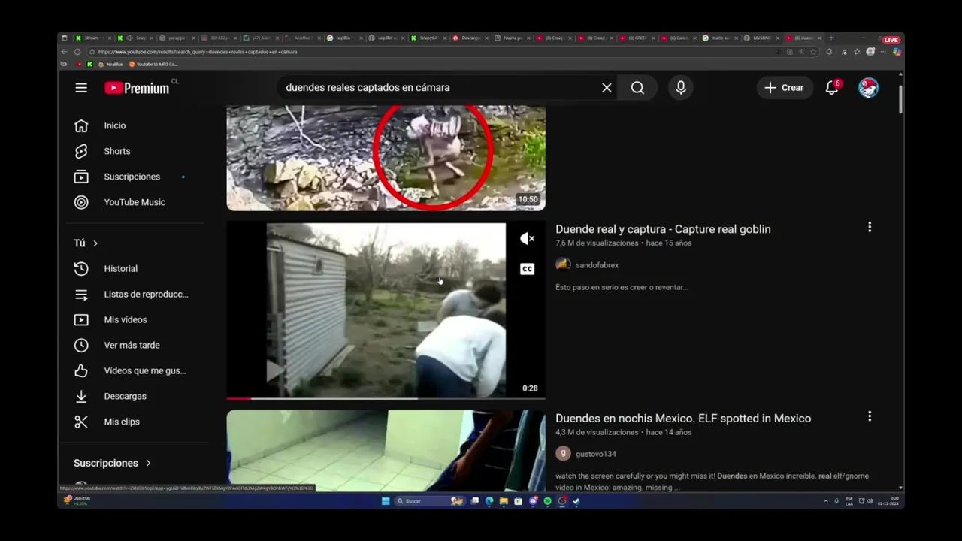The image size is (962, 541).
Task: Open a new browser tab
Action: coord(830,38)
